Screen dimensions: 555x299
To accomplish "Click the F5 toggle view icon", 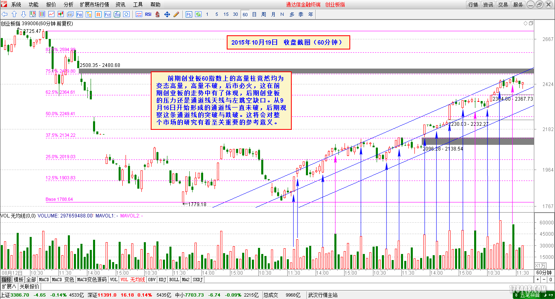I will coord(189,14).
